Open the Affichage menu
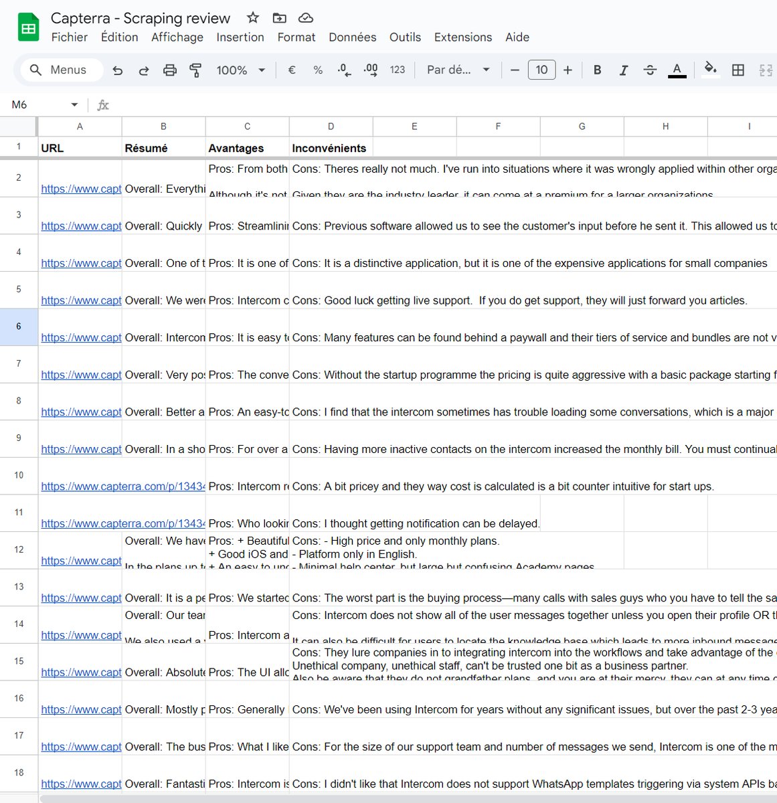Viewport: 777px width, 803px height. 177,37
